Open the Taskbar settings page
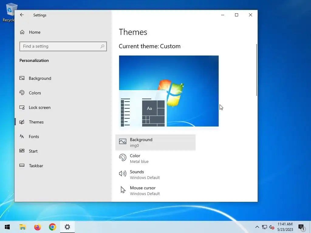 [x=63, y=166]
